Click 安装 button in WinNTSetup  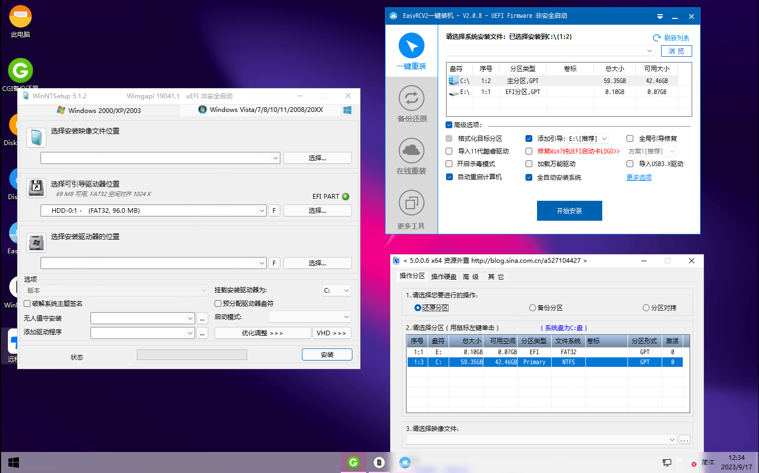point(327,355)
